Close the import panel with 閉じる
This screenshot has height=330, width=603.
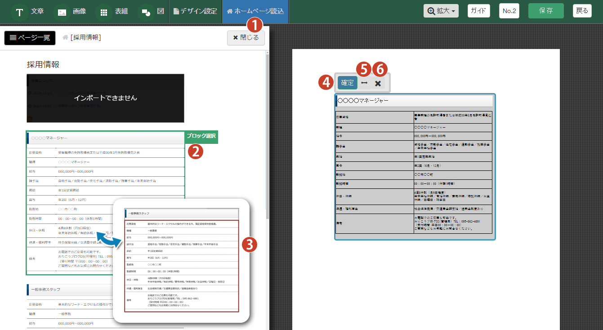pyautogui.click(x=246, y=38)
